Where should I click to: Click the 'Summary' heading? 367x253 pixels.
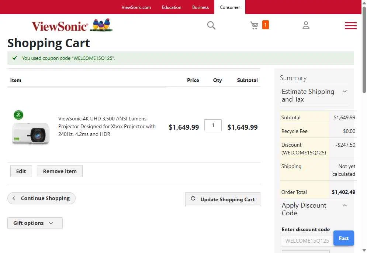[293, 78]
